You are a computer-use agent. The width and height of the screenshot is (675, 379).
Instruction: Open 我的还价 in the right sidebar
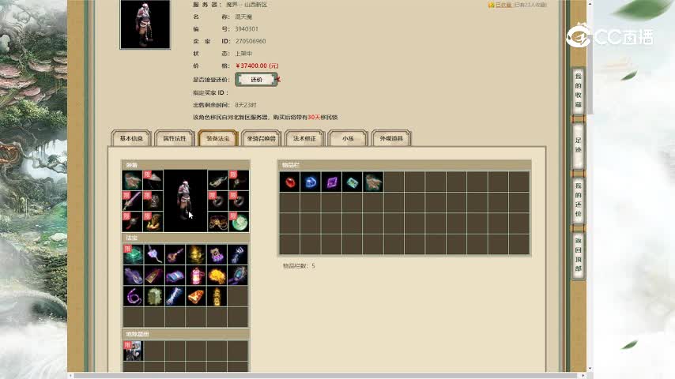pyautogui.click(x=578, y=200)
